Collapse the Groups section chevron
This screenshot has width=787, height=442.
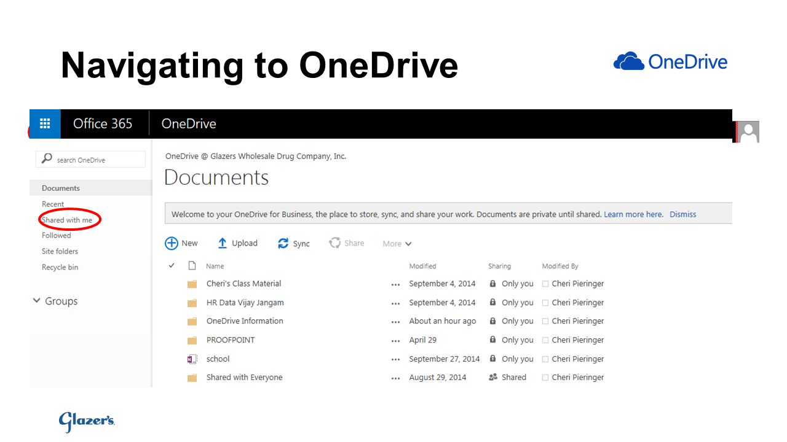(x=36, y=301)
